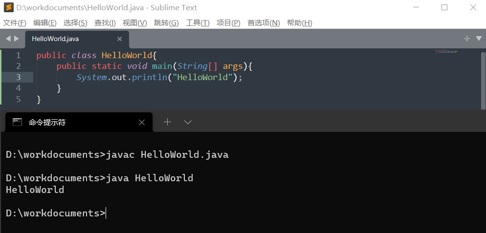
Task: Click the String type on line 2
Action: click(193, 66)
